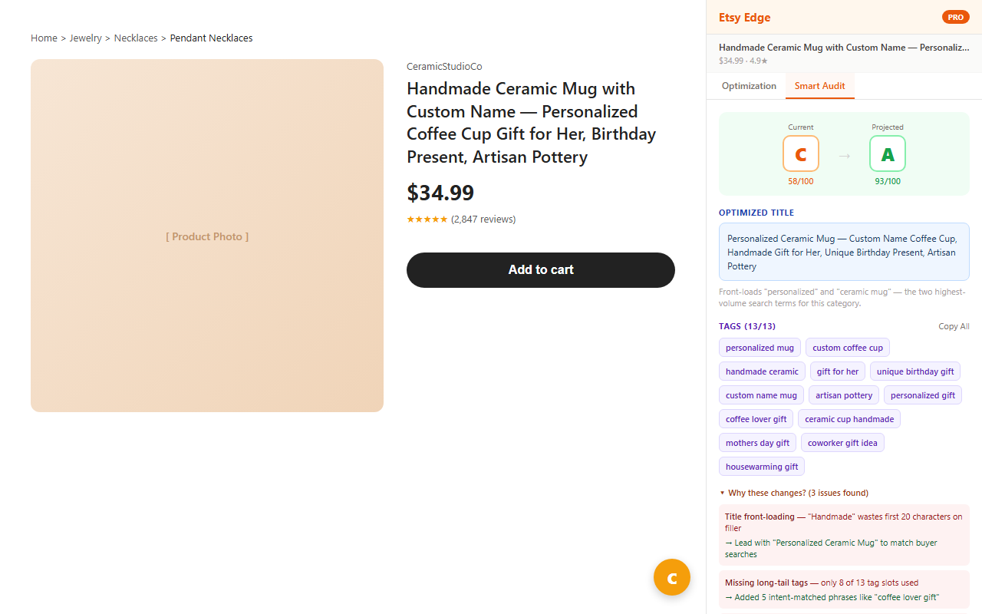Collapse the "Why these changes?" section
The height and width of the screenshot is (614, 982).
[794, 493]
